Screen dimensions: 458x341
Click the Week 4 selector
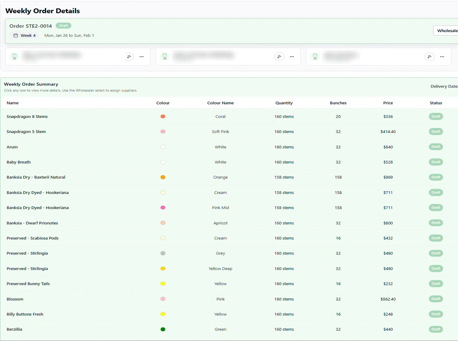(x=24, y=35)
